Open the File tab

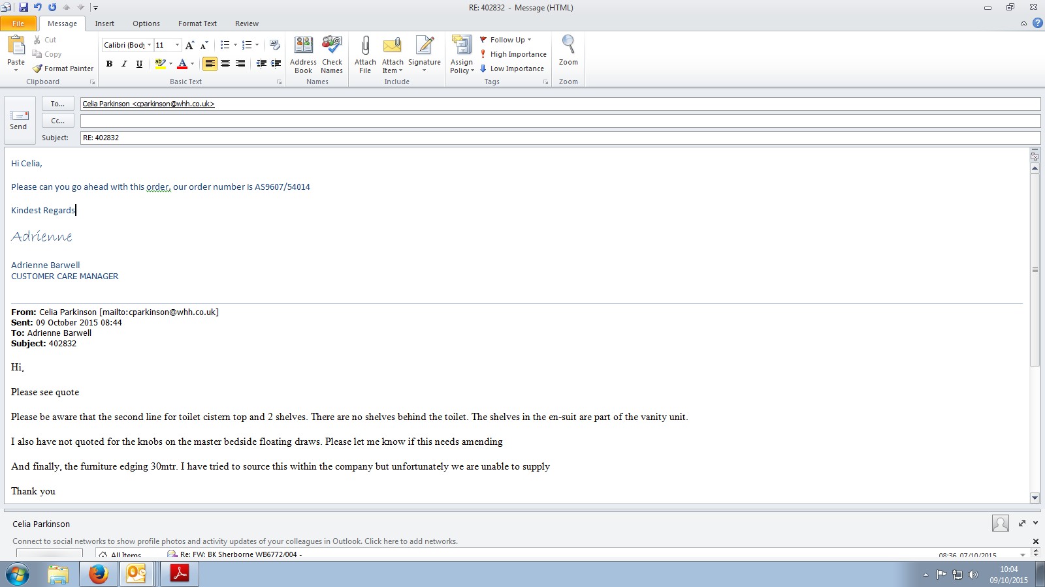(18, 23)
